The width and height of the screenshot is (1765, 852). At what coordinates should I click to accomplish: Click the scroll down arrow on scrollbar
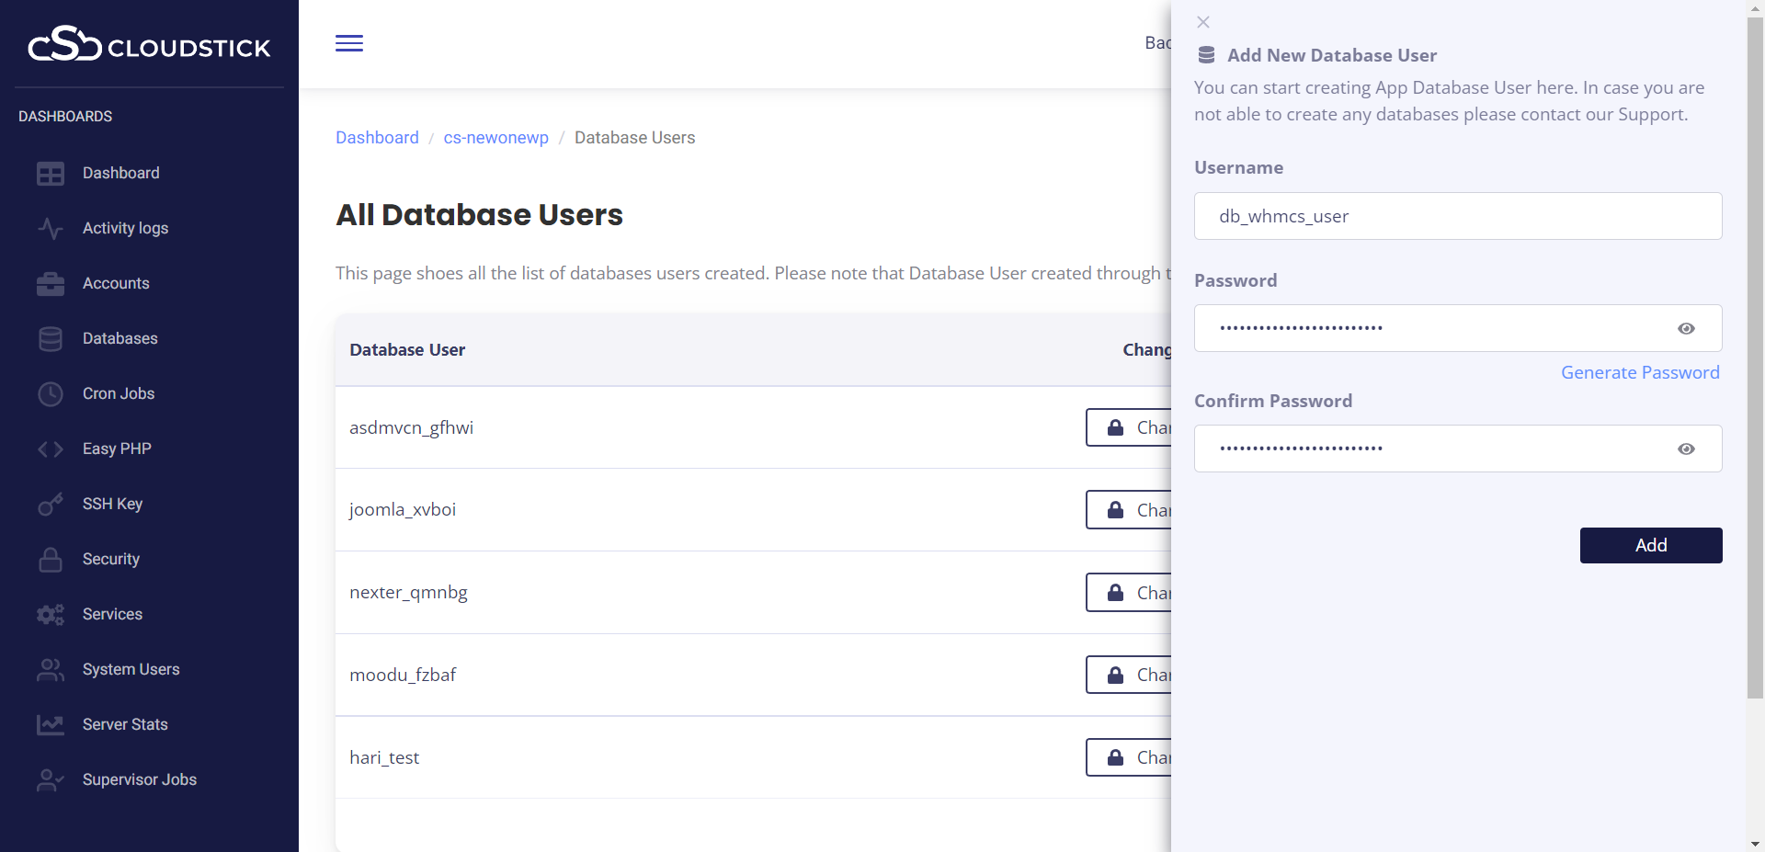click(x=1755, y=843)
